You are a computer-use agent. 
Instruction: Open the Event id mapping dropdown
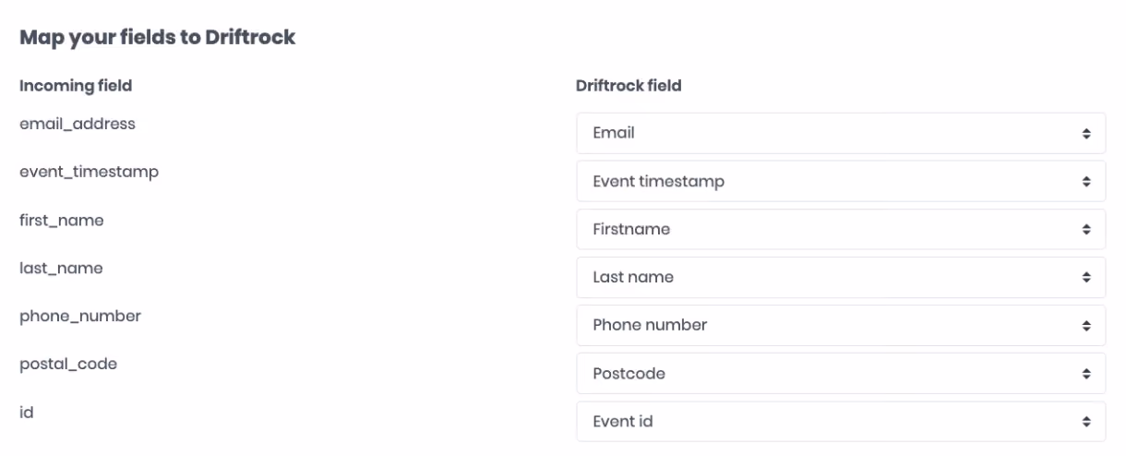click(841, 422)
